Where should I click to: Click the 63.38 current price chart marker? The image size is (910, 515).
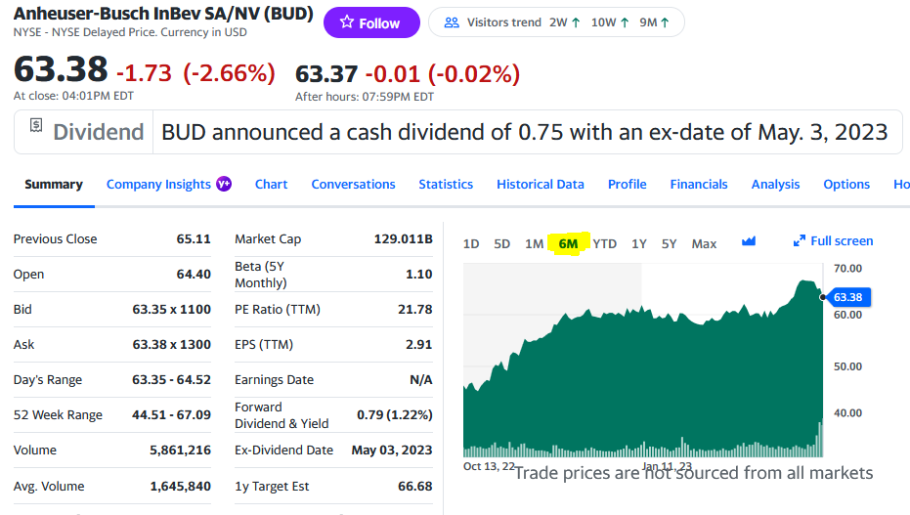tap(847, 297)
